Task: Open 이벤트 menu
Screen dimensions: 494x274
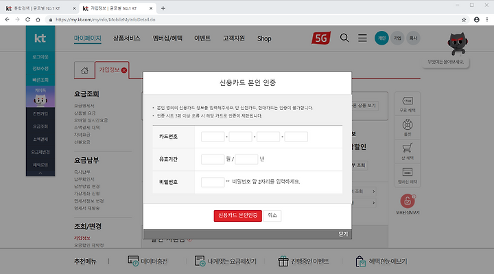Action: click(202, 38)
